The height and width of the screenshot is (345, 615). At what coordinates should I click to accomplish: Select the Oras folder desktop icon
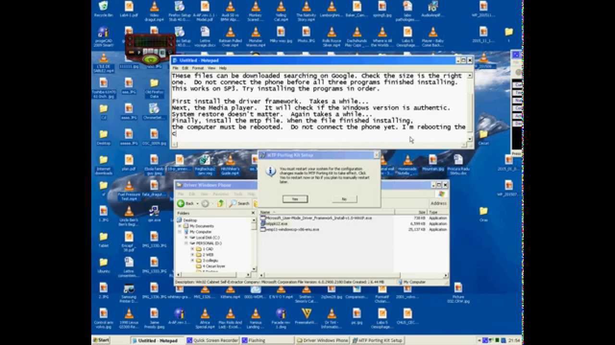pyautogui.click(x=483, y=214)
